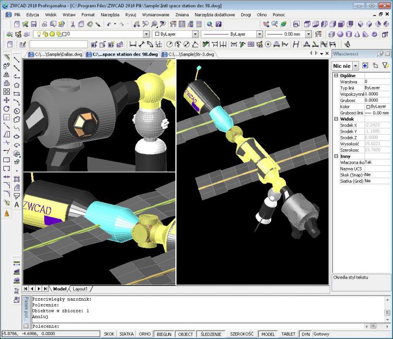The width and height of the screenshot is (393, 339).
Task: Select the Ellipse draw tool
Action: (17, 137)
